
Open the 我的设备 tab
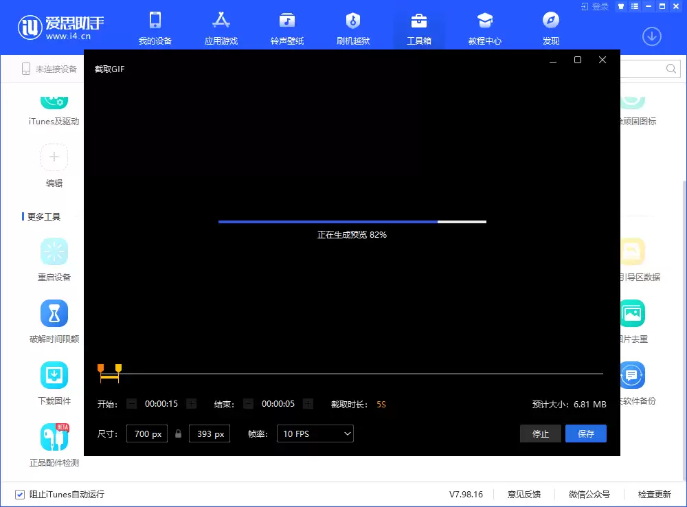(155, 28)
